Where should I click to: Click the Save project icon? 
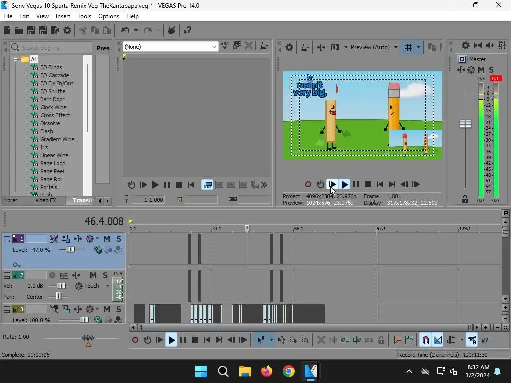31,30
